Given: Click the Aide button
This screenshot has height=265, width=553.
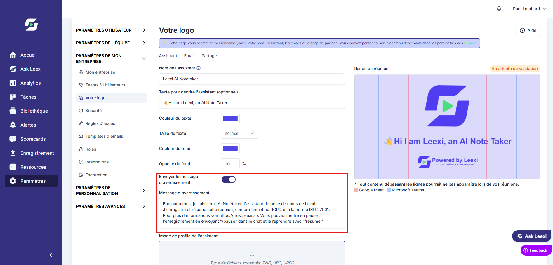Looking at the screenshot, I should [528, 30].
